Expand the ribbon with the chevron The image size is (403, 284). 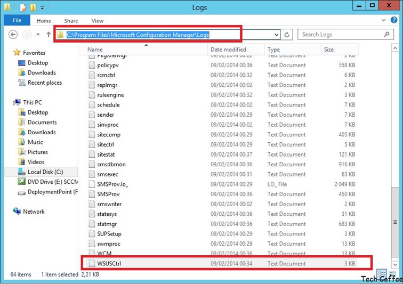coord(383,20)
